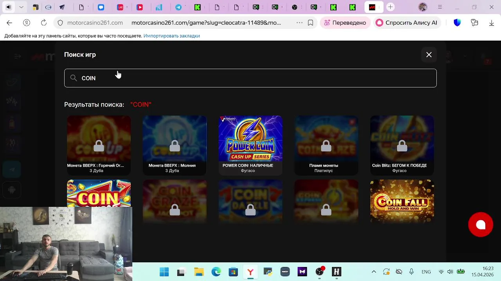Open Python icon in taskbar
The height and width of the screenshot is (281, 501).
click(268, 272)
